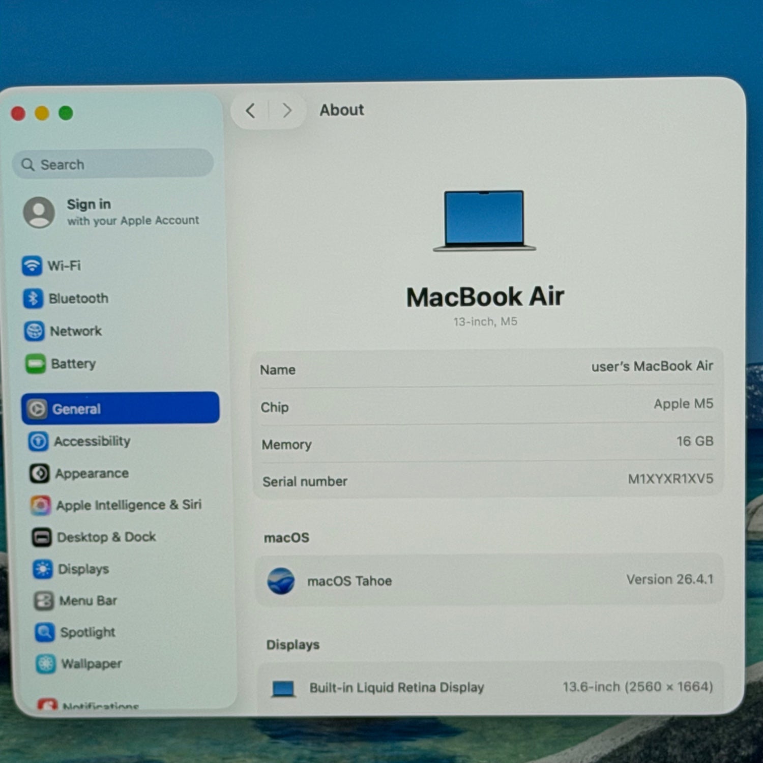Click the "Memory" row label
This screenshot has width=763, height=763.
286,445
